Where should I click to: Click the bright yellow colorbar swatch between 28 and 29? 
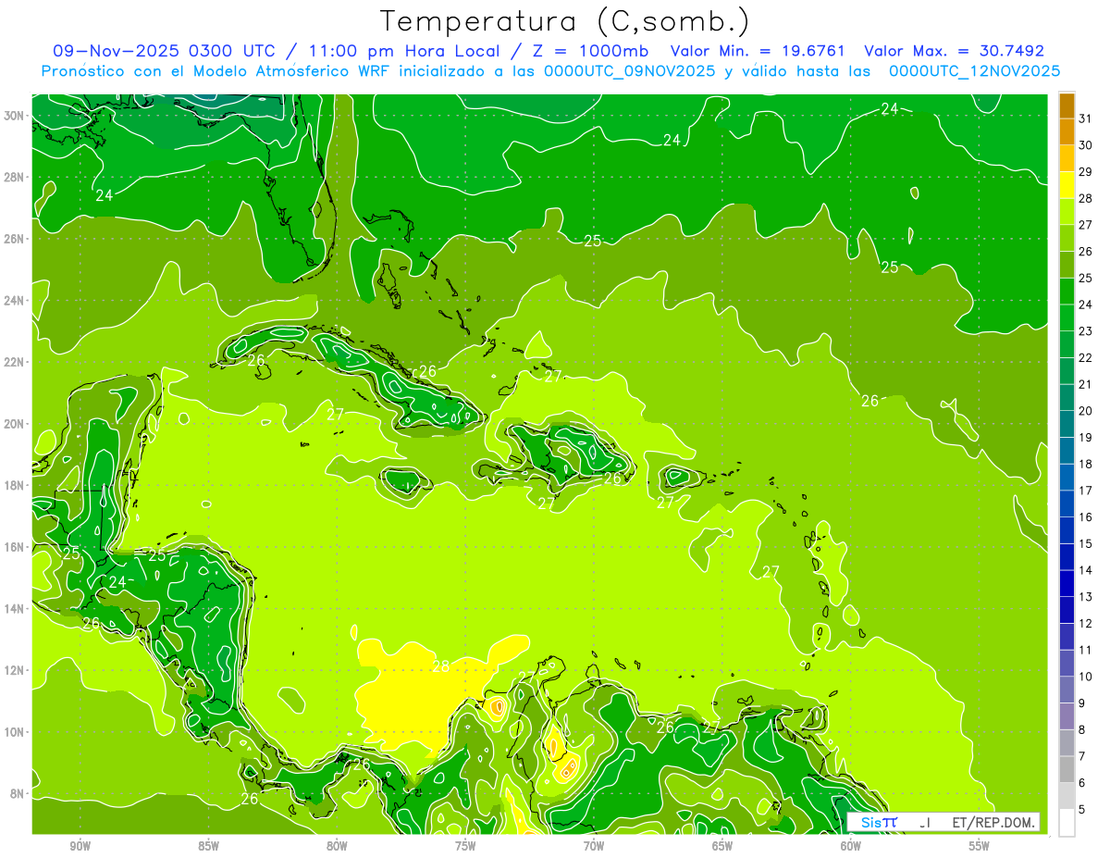point(1067,185)
